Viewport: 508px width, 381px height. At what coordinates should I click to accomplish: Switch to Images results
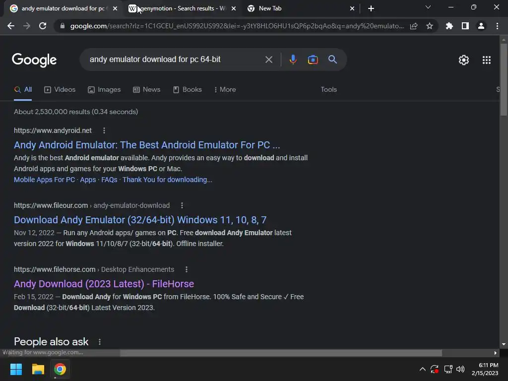[x=104, y=90]
